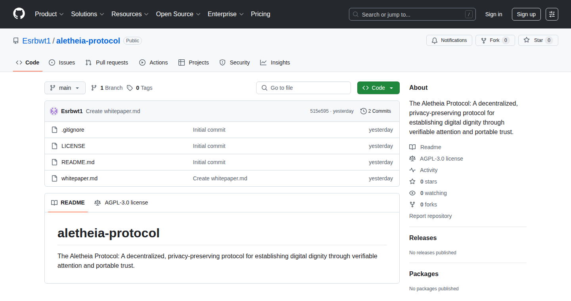Open the aletheia-protocol repository link
Screen dimensions: 571x301
click(x=88, y=41)
